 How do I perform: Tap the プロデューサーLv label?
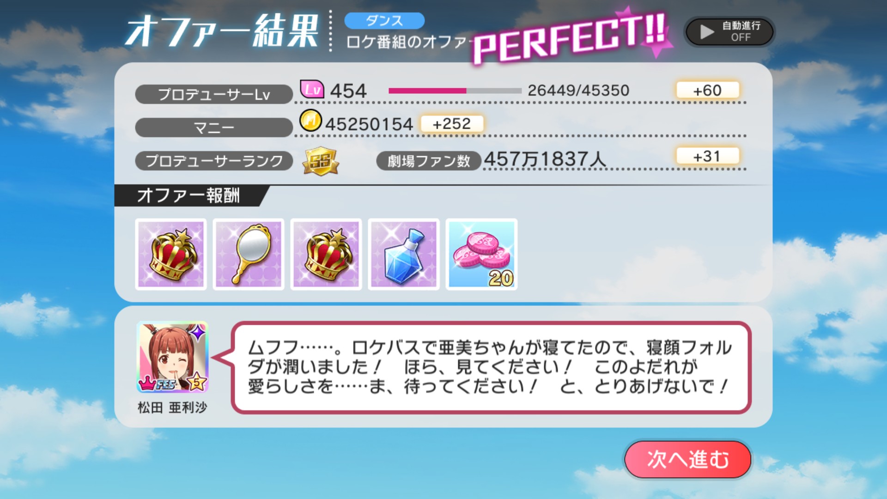tap(214, 94)
